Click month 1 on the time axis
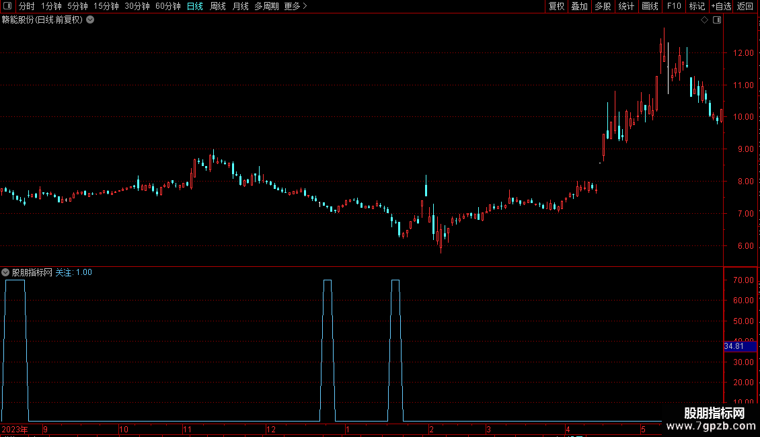This screenshot has width=760, height=437. click(348, 430)
